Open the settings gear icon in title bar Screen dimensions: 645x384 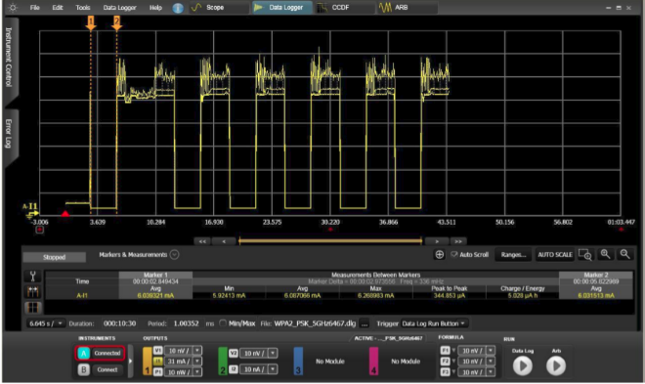coord(13,8)
